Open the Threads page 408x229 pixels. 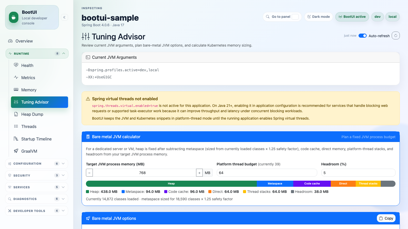click(40, 126)
